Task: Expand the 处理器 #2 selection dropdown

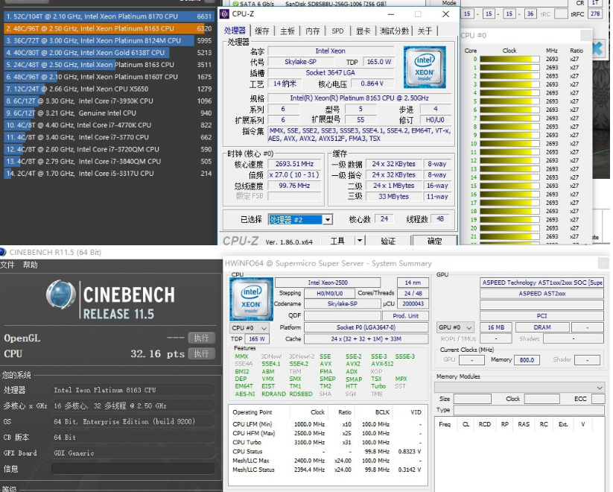Action: (x=328, y=220)
